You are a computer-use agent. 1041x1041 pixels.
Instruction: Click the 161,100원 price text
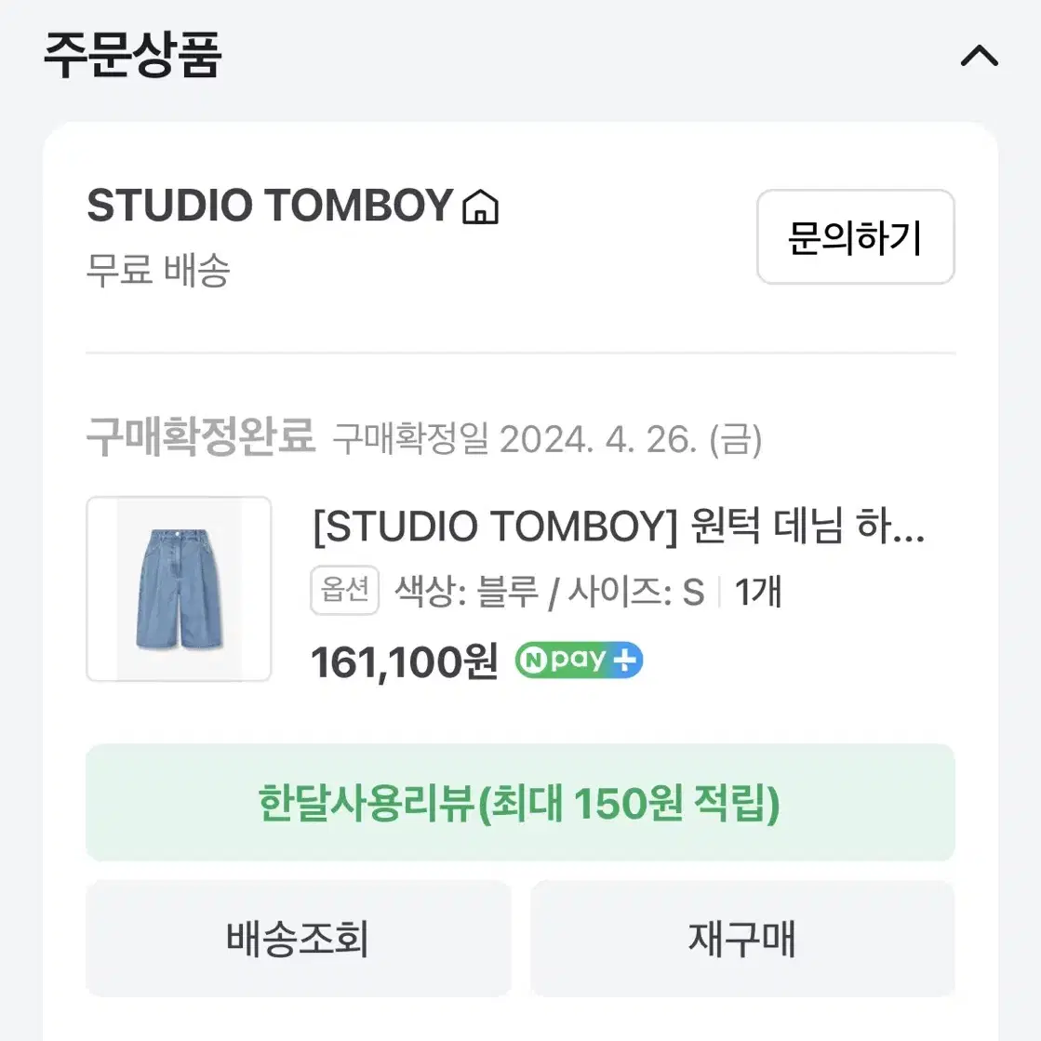[x=405, y=662]
